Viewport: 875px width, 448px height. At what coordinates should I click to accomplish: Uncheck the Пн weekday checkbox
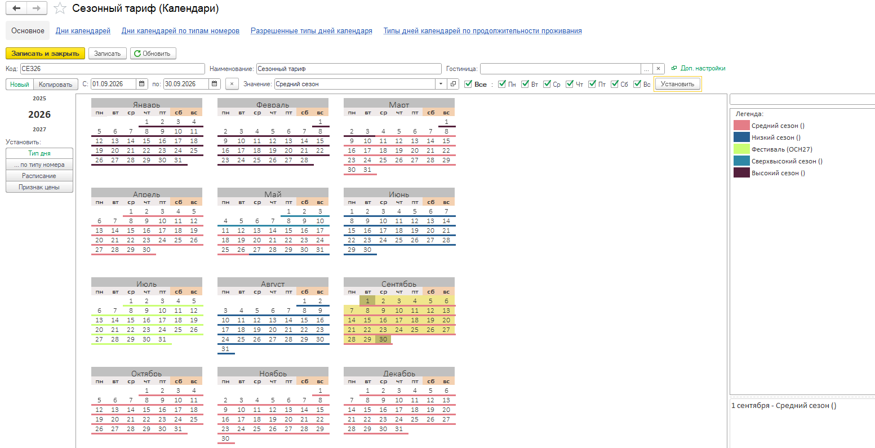coord(502,84)
